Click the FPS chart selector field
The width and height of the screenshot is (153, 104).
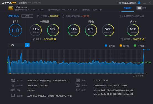point(19,45)
